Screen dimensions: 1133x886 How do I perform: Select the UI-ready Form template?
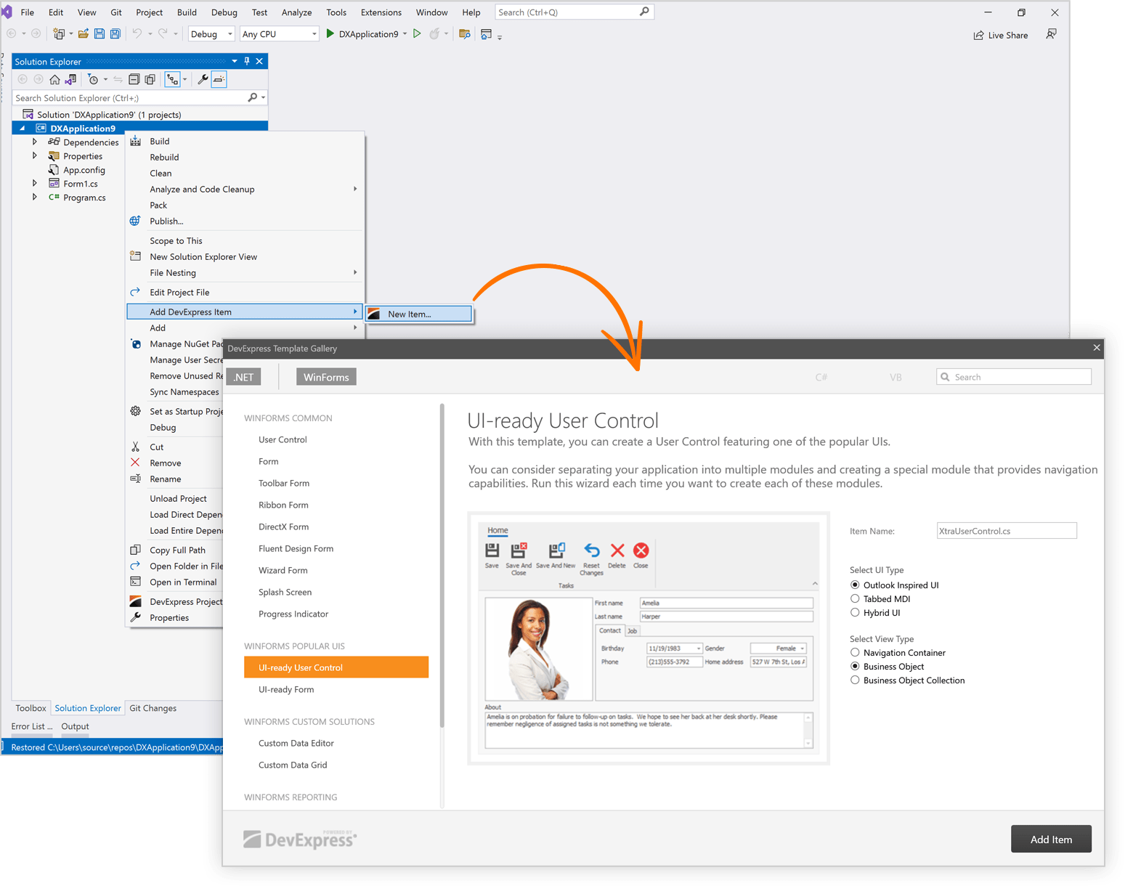click(x=286, y=689)
